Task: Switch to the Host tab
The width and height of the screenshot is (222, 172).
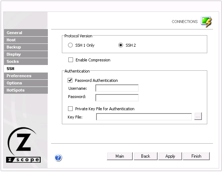Action: click(x=26, y=40)
